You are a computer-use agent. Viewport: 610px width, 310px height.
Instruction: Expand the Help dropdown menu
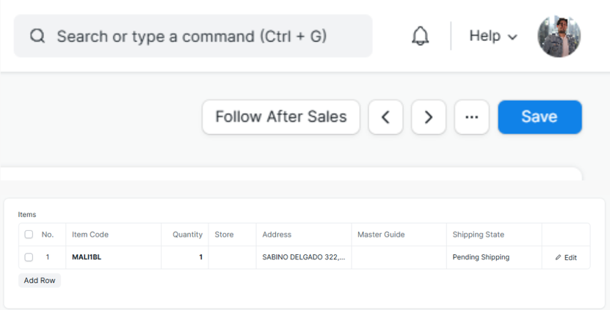[493, 36]
